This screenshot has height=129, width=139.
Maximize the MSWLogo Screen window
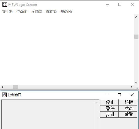tap(120, 4)
